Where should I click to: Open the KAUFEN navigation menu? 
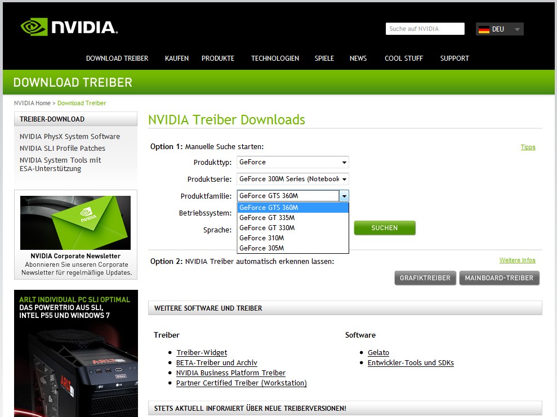[176, 58]
